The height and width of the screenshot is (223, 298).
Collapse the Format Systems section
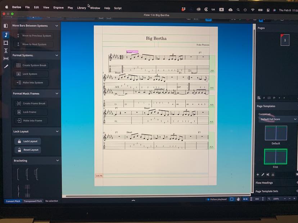coord(57,55)
